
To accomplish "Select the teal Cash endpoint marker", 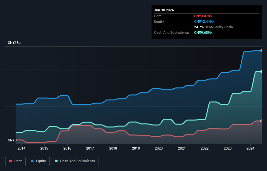I will tap(261, 72).
